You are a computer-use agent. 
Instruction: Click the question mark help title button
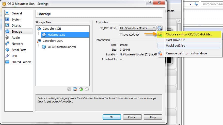150,3
